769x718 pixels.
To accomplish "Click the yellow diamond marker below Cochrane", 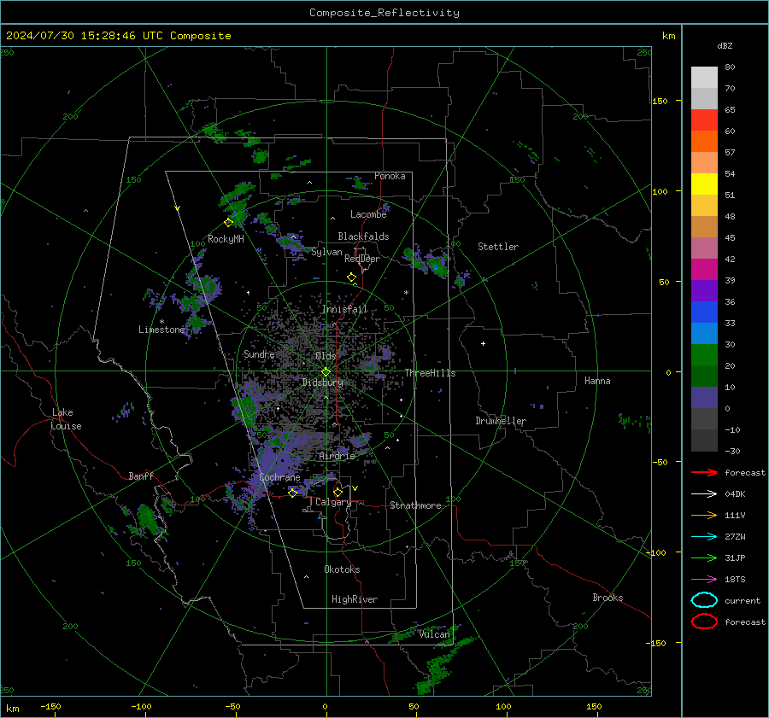I will (x=292, y=493).
